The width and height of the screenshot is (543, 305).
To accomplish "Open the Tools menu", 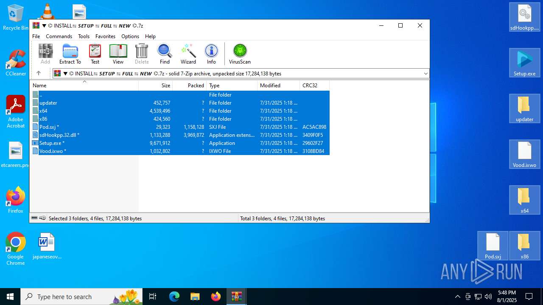I will tap(84, 36).
